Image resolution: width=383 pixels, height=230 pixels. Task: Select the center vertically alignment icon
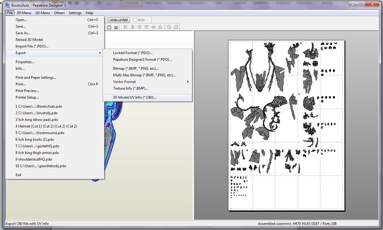(x=153, y=27)
